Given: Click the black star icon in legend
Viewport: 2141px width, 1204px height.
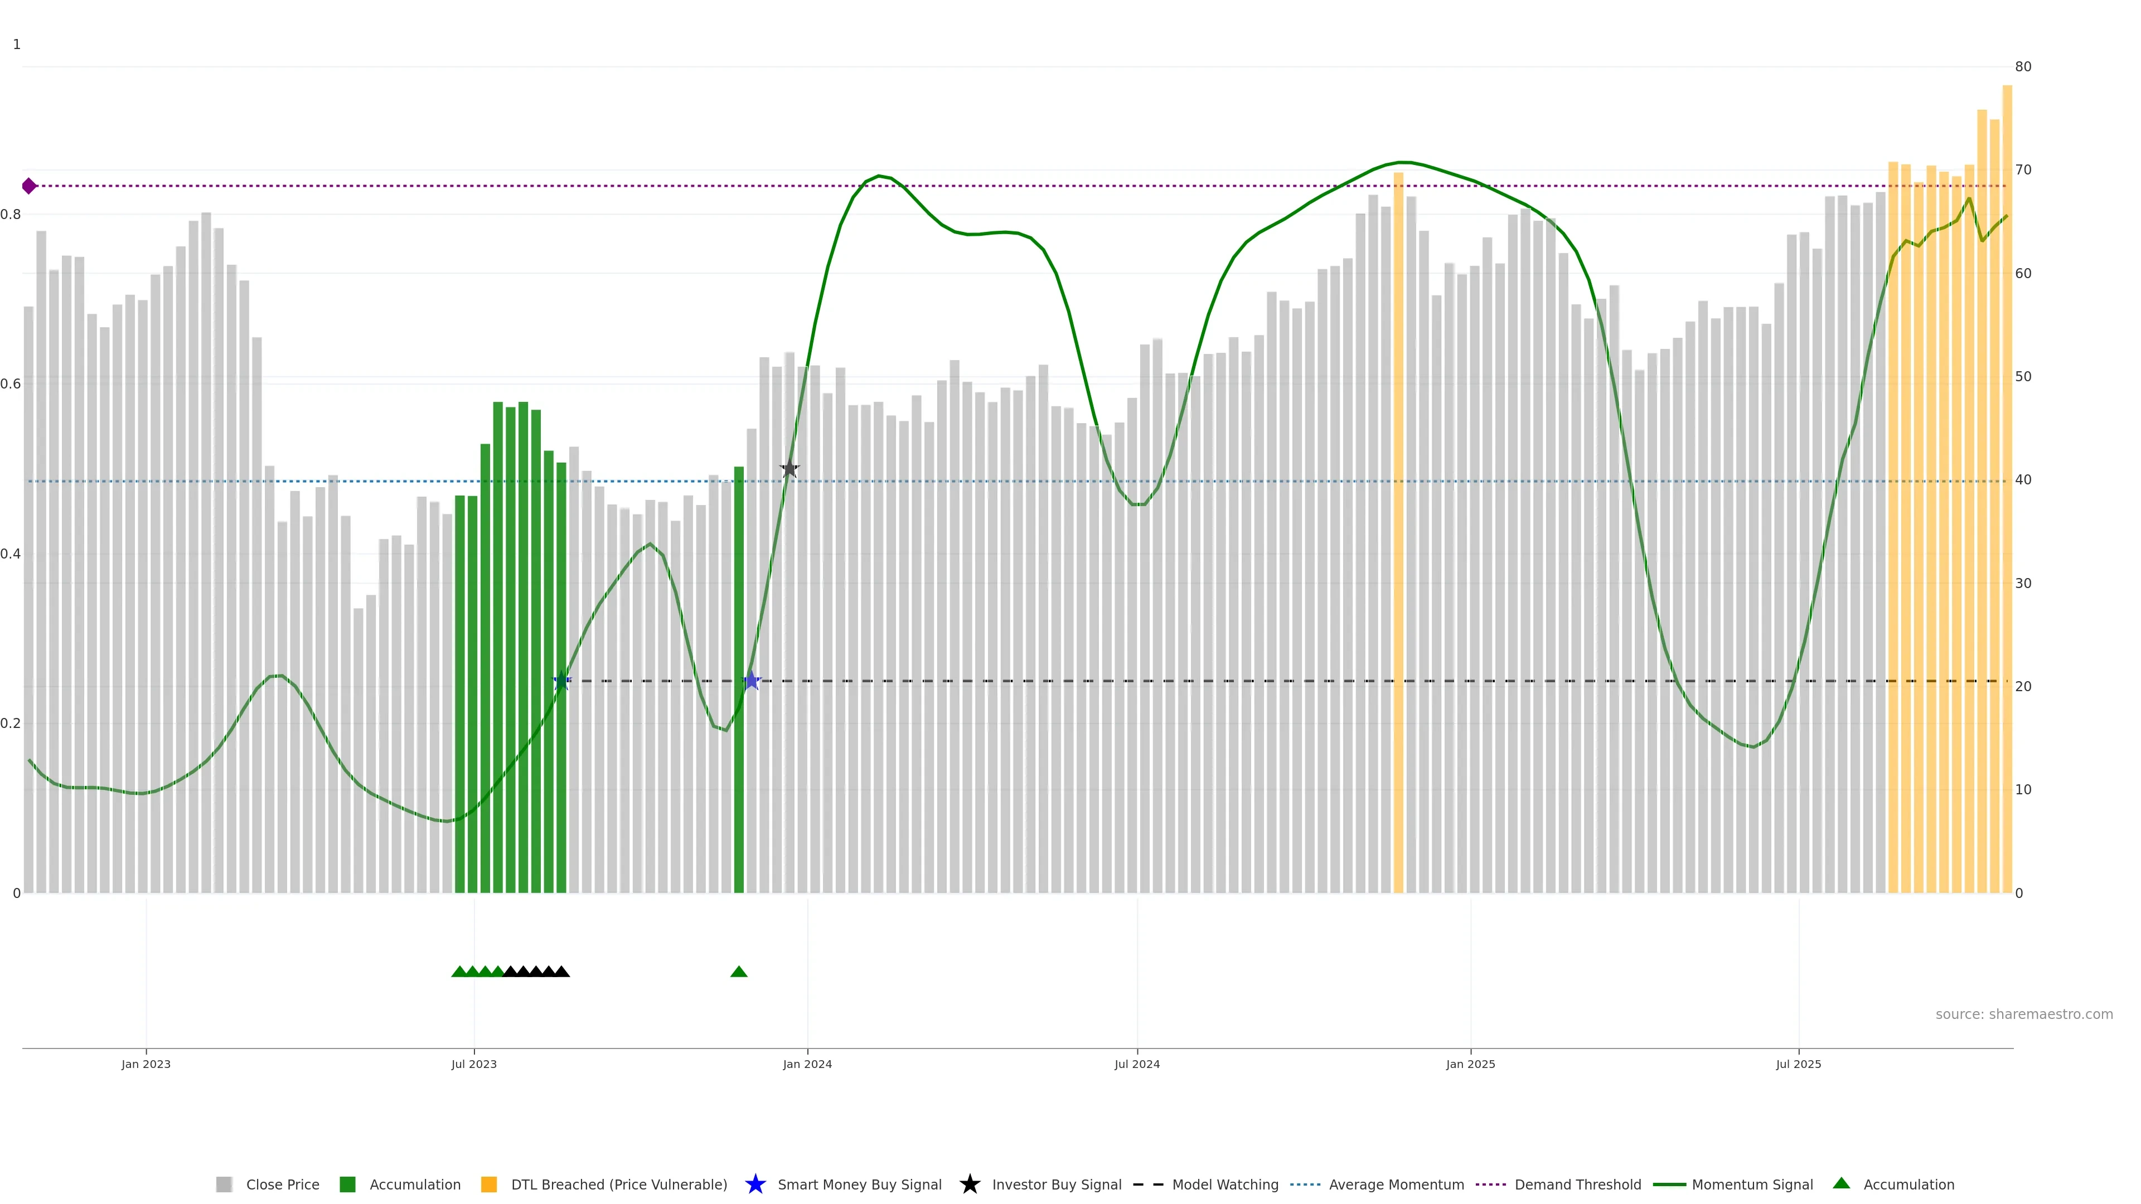Looking at the screenshot, I should click(x=969, y=1184).
